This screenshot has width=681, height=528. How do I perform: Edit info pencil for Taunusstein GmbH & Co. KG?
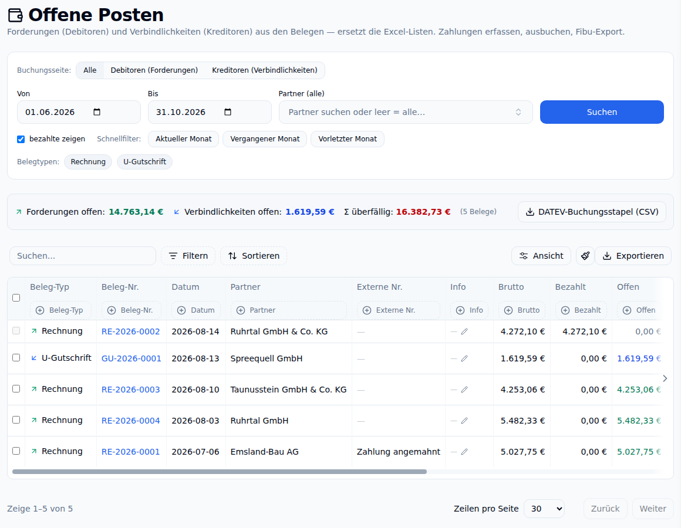point(464,390)
